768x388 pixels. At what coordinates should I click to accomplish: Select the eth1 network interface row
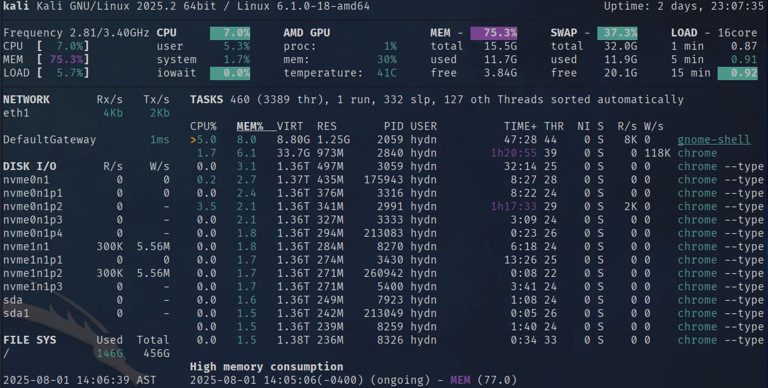pos(15,113)
